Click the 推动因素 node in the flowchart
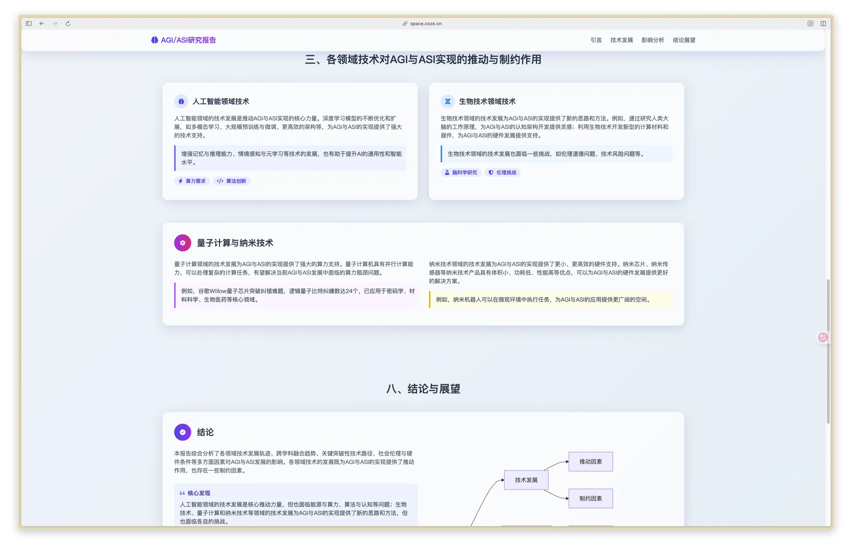Screen dimensions: 852x551 click(590, 462)
